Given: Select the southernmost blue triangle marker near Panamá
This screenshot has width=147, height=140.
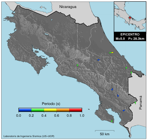Looking at the screenshot, I should tap(124, 110).
